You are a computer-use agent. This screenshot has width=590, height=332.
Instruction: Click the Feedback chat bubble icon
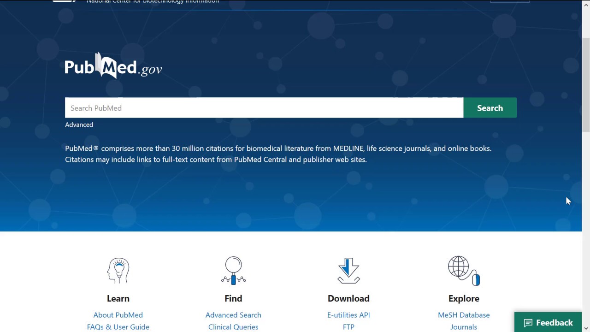[528, 323]
